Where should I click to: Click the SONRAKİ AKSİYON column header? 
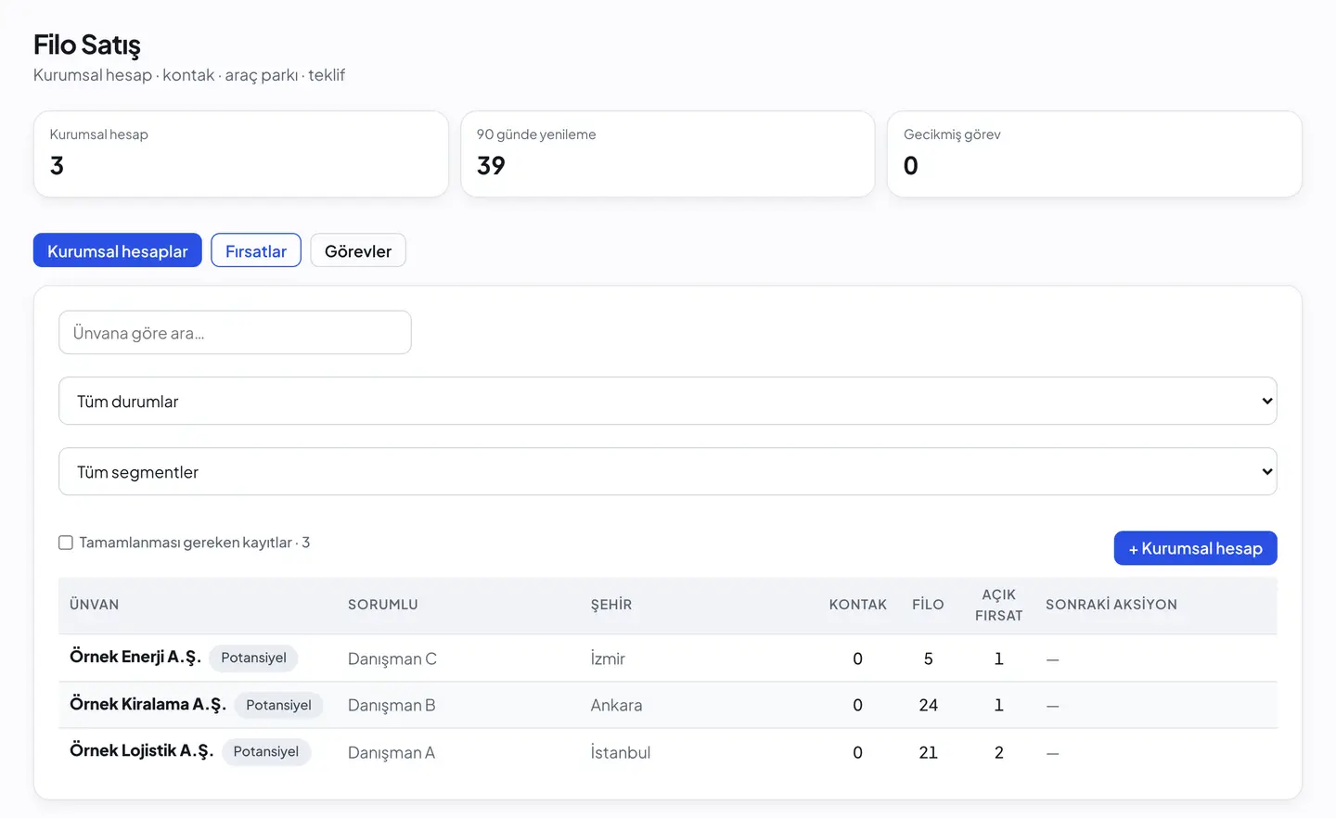(x=1111, y=605)
